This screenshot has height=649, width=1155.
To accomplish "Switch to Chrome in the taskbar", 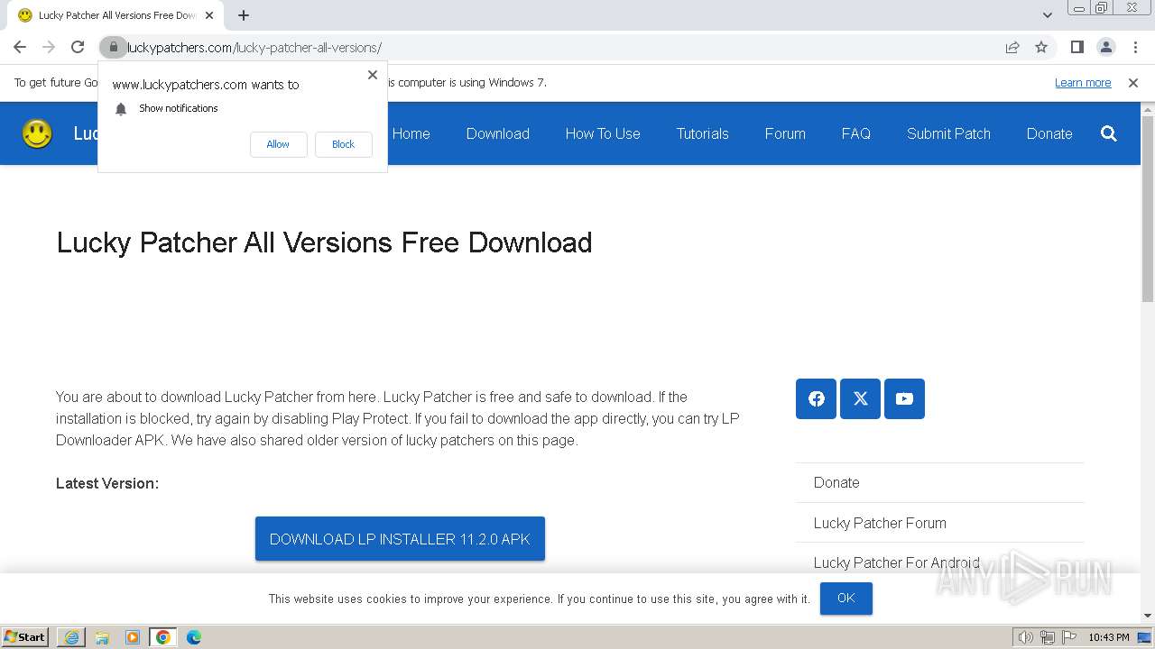I will pos(163,637).
